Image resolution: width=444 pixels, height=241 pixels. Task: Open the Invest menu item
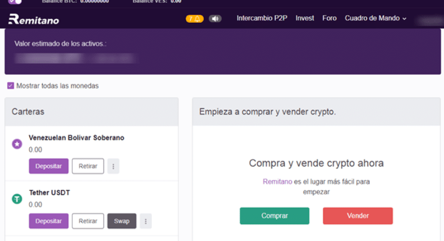[305, 18]
